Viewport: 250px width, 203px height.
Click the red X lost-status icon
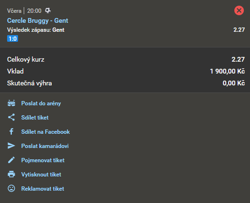(239, 10)
